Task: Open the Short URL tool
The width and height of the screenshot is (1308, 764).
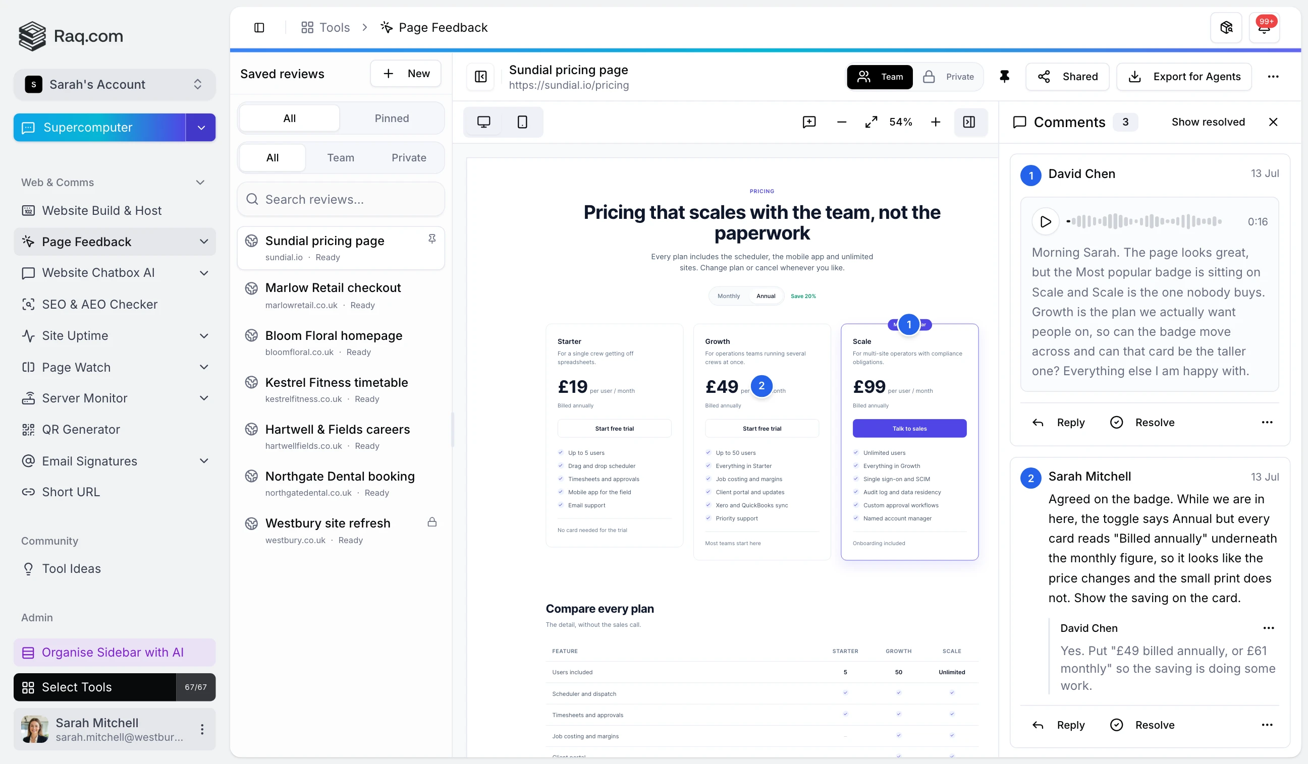Action: tap(114, 492)
